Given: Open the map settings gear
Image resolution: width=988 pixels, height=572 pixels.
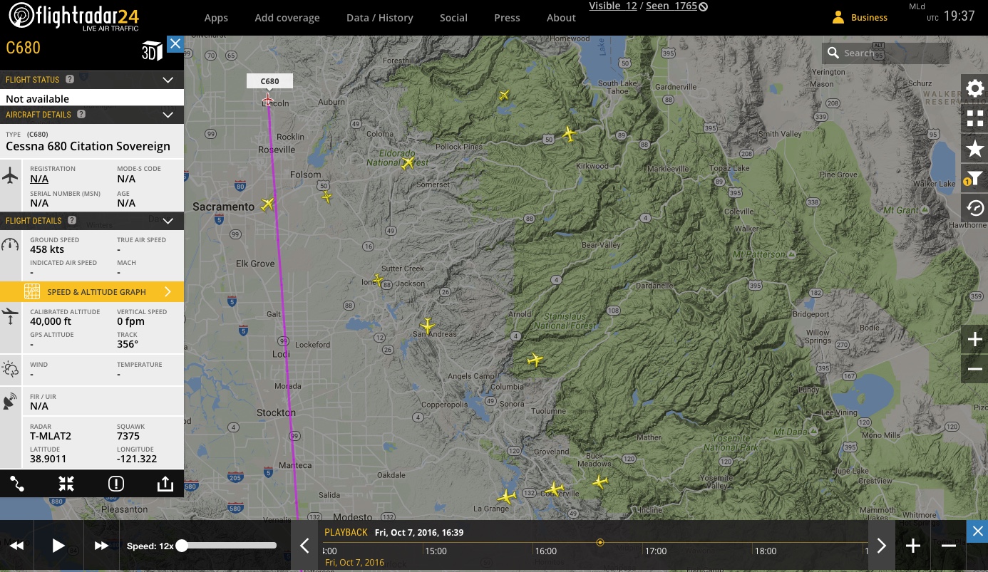Looking at the screenshot, I should 974,89.
